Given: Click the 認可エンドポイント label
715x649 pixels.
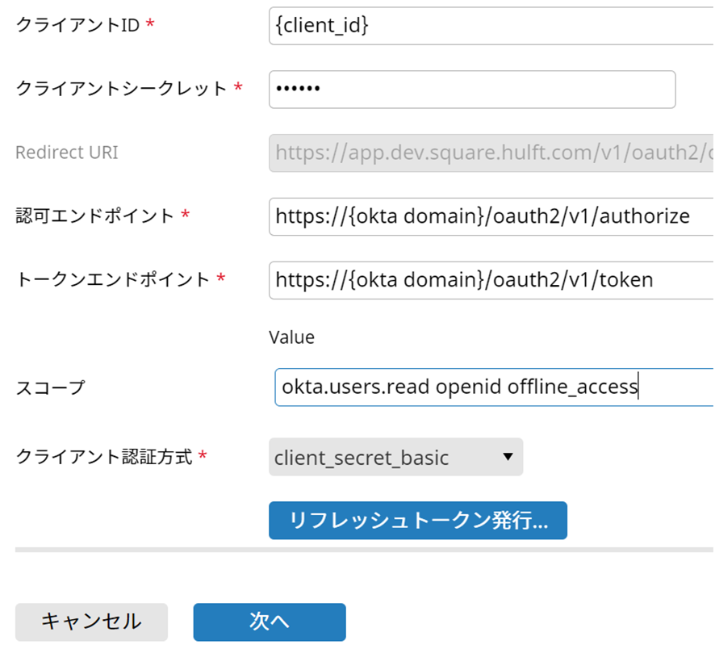Looking at the screenshot, I should point(94,216).
